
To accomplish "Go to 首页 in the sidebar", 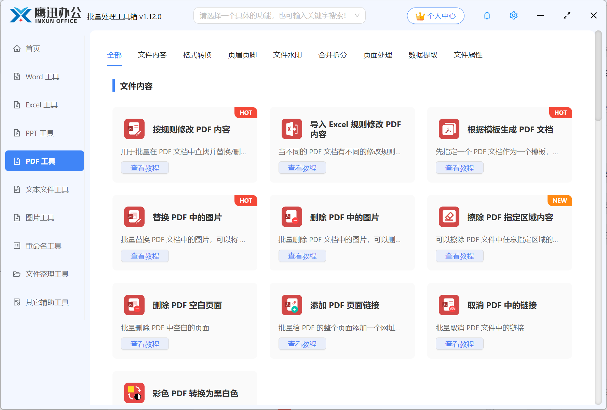I will (44, 49).
